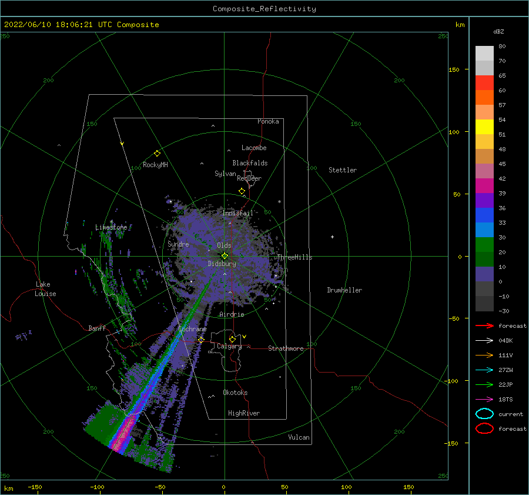This screenshot has width=529, height=495.
Task: Click the -30 value at dBZ scale bottom
Action: [x=504, y=311]
